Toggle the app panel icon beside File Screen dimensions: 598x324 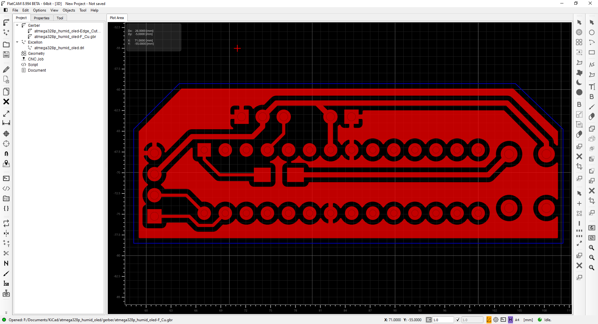click(6, 10)
